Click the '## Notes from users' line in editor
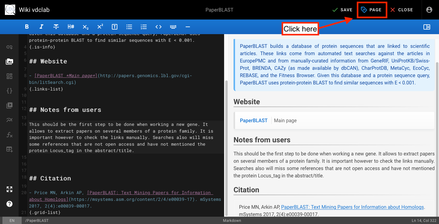Viewport: 439px width, 224px height. [65, 110]
